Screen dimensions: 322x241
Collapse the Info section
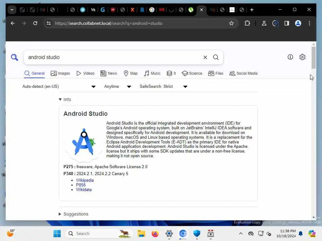click(65, 99)
